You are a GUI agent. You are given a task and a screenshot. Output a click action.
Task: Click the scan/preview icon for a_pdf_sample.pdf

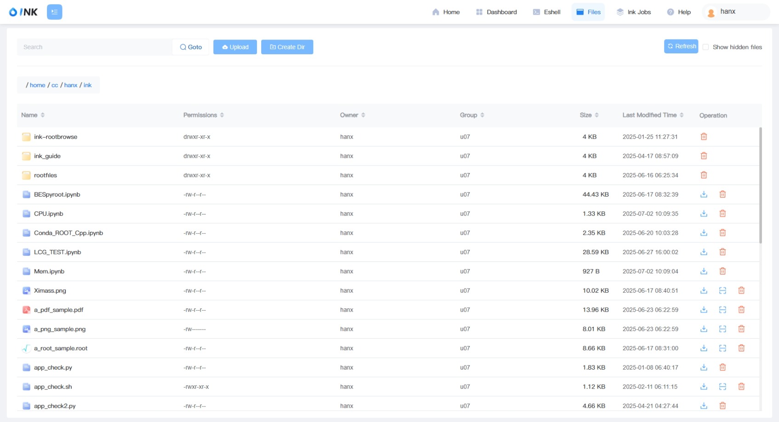point(722,310)
